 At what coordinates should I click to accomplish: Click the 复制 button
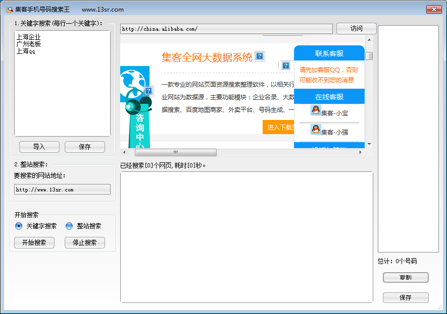(406, 277)
